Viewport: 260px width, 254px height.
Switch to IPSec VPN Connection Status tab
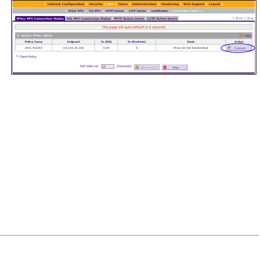pos(40,19)
